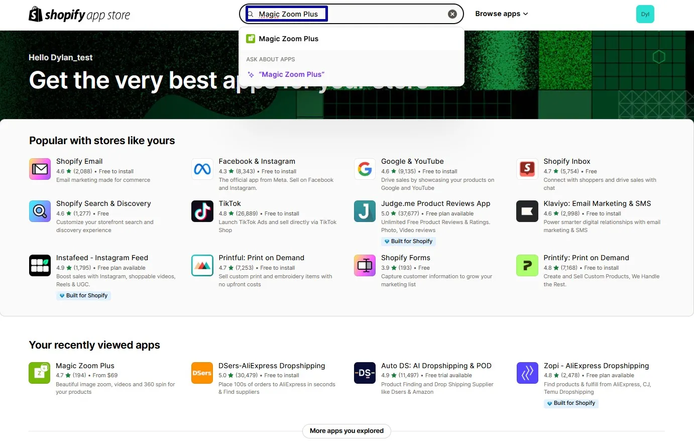The width and height of the screenshot is (694, 441).
Task: Open Shopify Forms app title
Action: [x=405, y=258]
